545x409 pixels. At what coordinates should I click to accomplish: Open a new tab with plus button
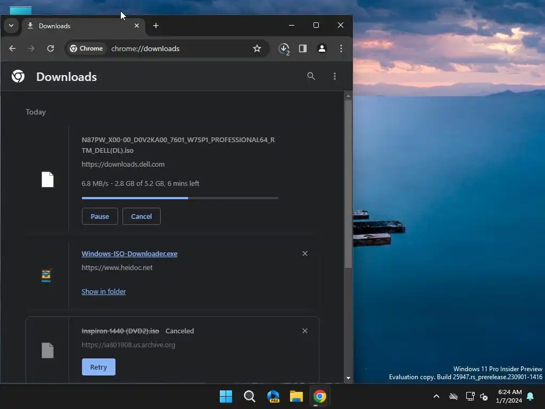(x=156, y=26)
